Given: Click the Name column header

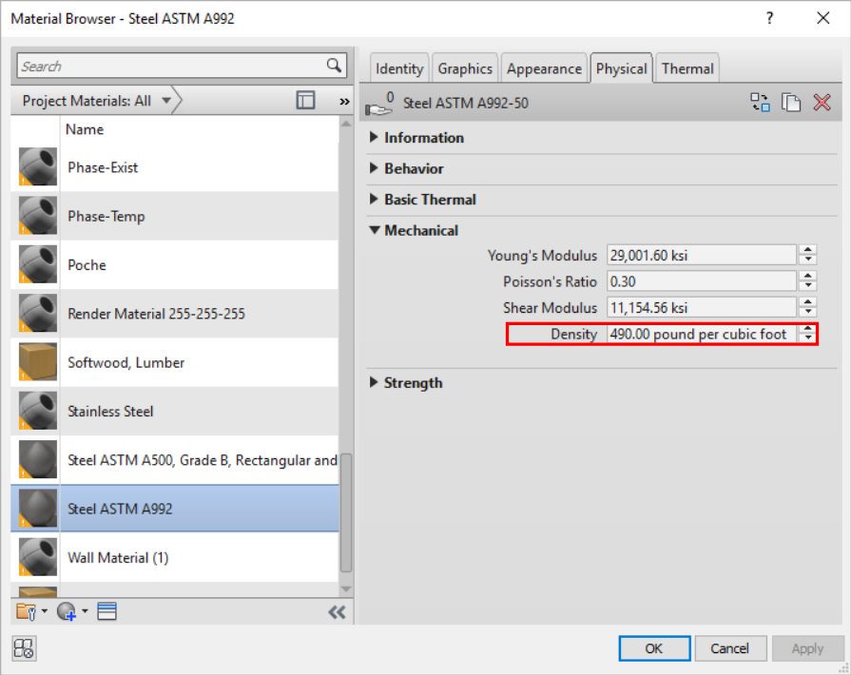Looking at the screenshot, I should pos(85,129).
